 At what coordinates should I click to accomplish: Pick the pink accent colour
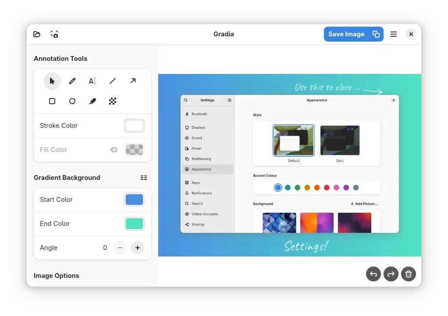(x=336, y=187)
